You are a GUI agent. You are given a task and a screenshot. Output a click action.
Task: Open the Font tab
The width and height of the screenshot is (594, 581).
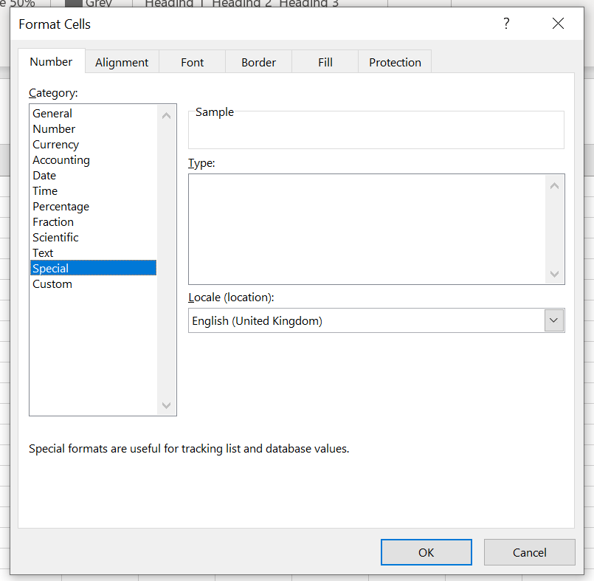pos(192,62)
